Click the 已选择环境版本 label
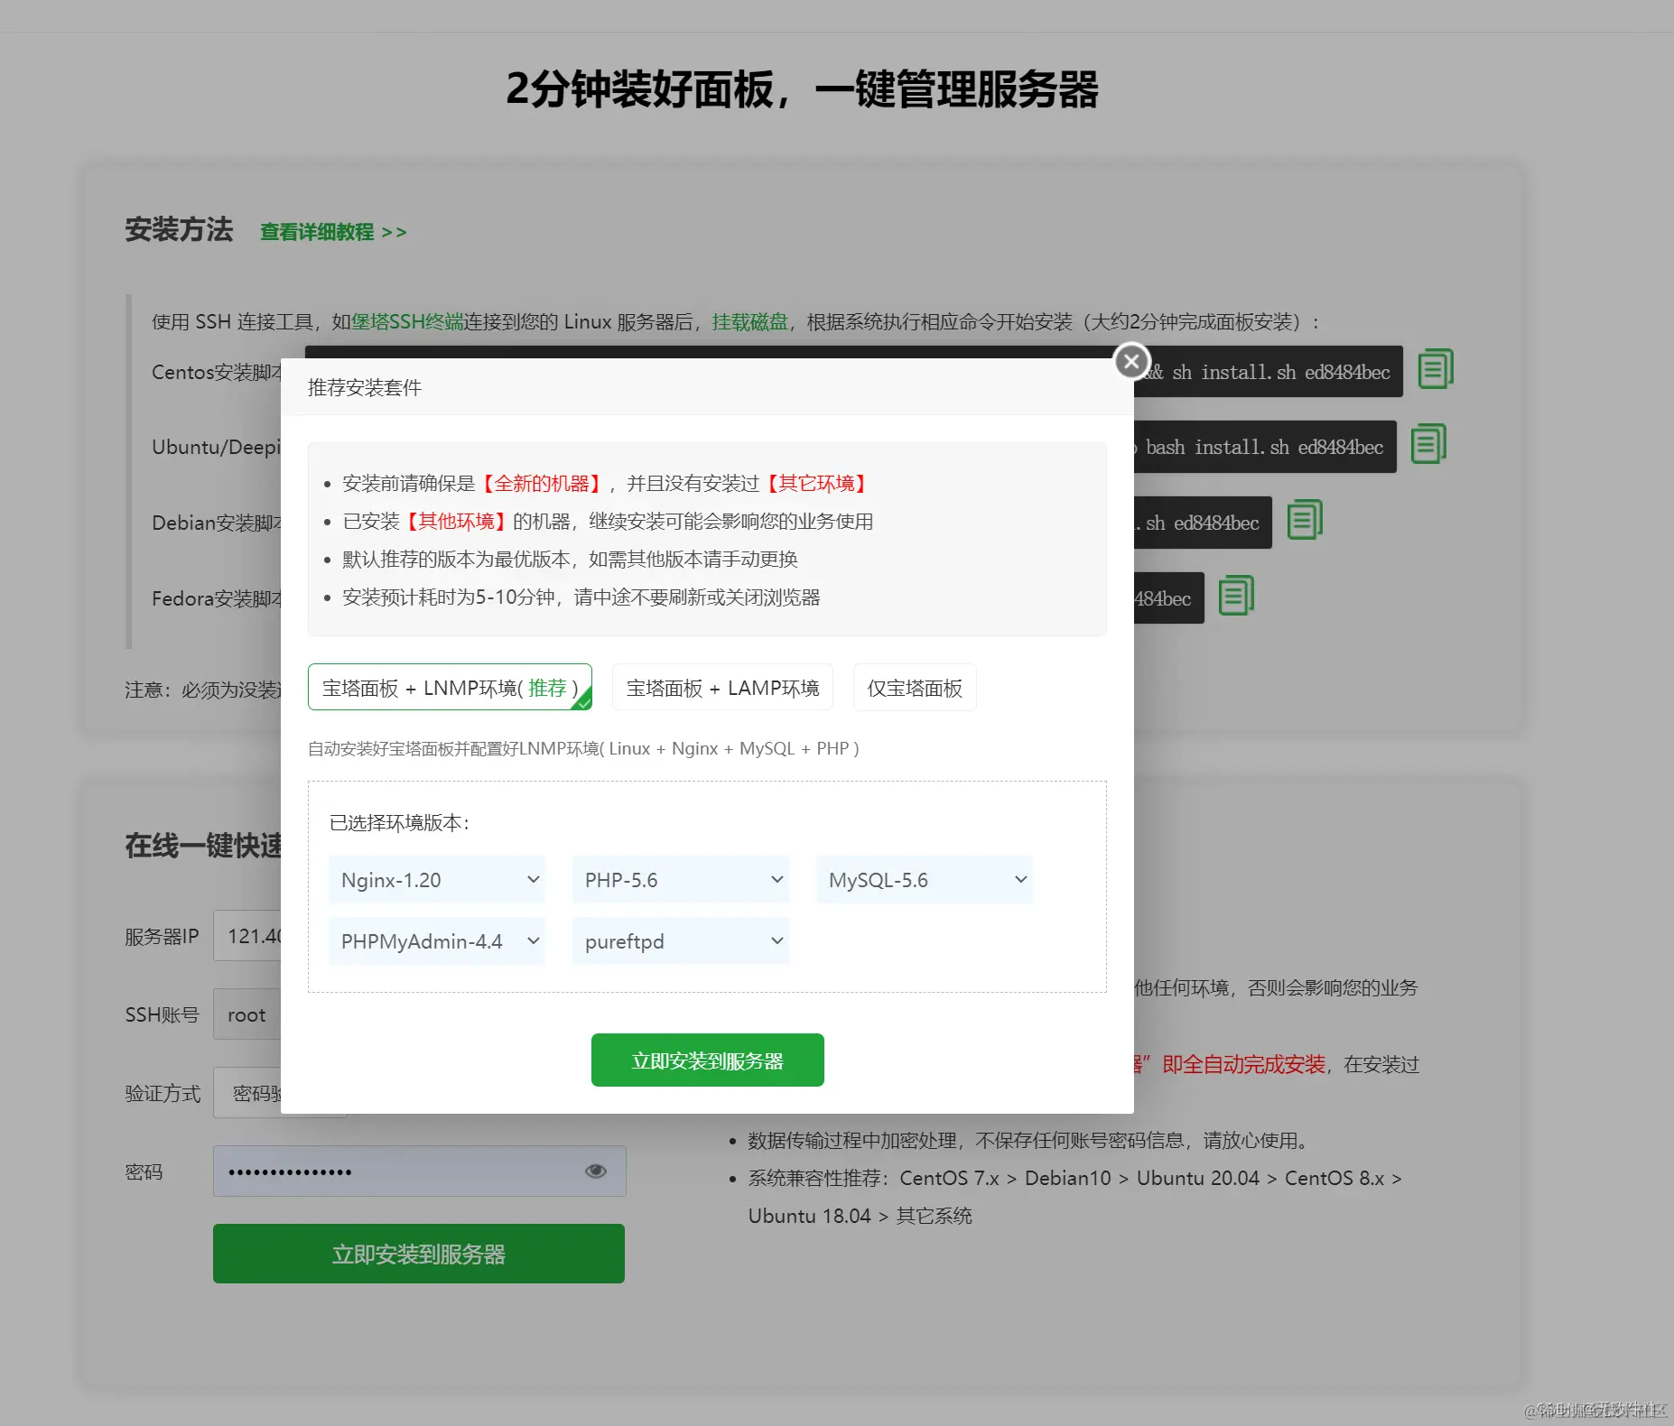Viewport: 1674px width, 1426px height. point(399,823)
